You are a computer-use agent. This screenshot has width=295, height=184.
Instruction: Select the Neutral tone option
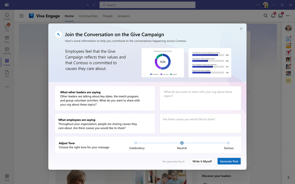(x=182, y=143)
